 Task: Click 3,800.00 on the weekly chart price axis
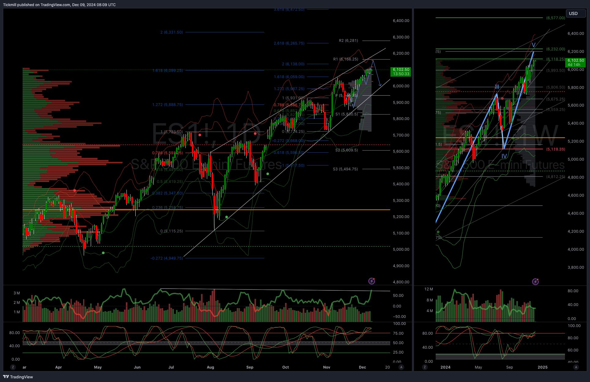point(576,267)
